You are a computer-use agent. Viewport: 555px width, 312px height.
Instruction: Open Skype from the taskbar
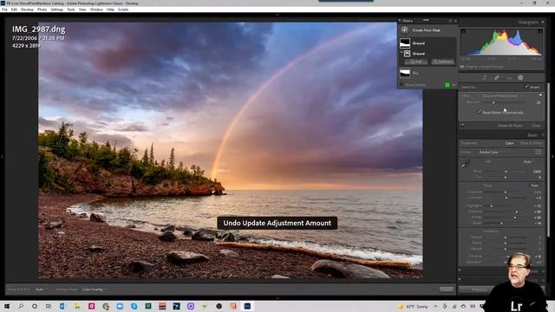coord(134,306)
